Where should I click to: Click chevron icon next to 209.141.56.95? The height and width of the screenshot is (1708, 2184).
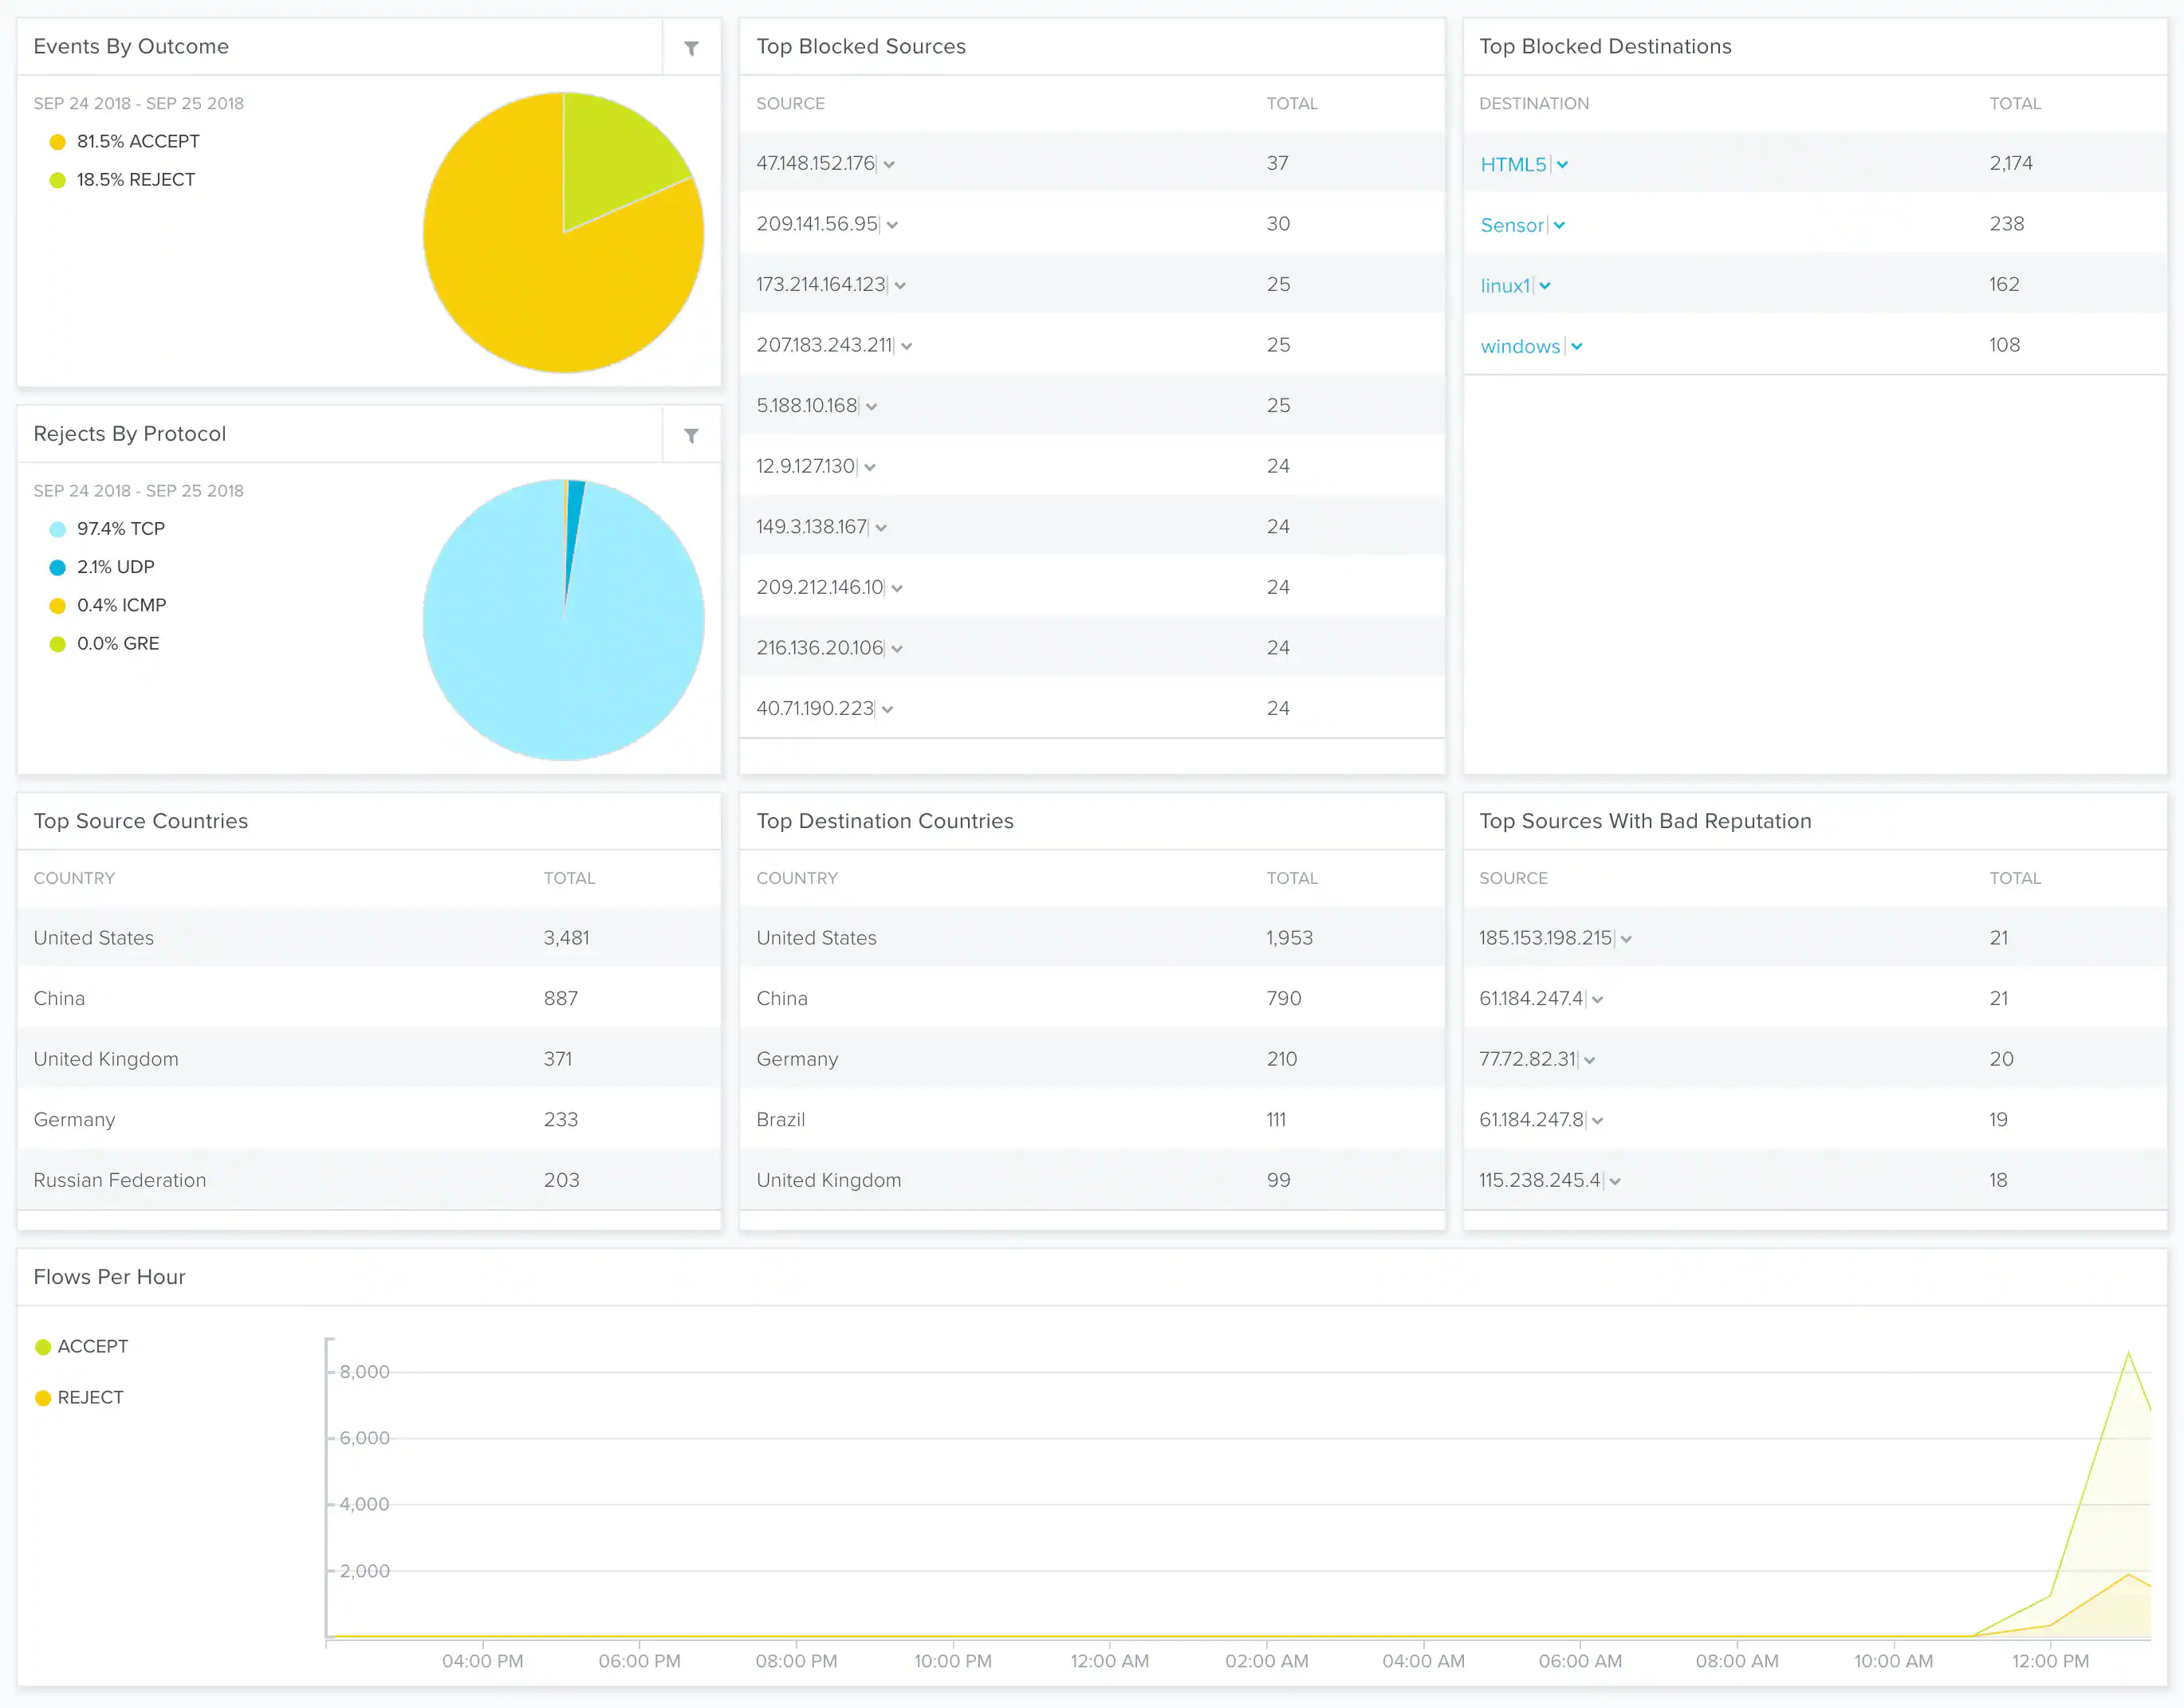tap(891, 225)
